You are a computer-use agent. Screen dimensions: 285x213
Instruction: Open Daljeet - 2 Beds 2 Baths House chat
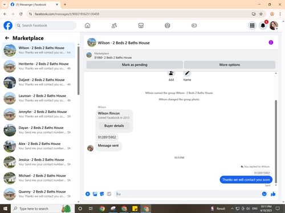(38, 82)
